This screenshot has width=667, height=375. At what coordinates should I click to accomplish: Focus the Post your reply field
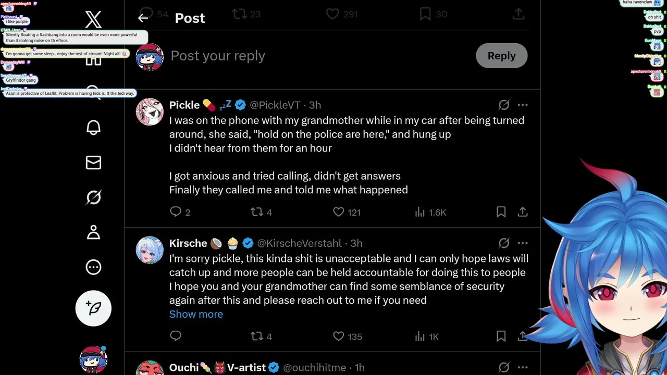click(x=313, y=56)
